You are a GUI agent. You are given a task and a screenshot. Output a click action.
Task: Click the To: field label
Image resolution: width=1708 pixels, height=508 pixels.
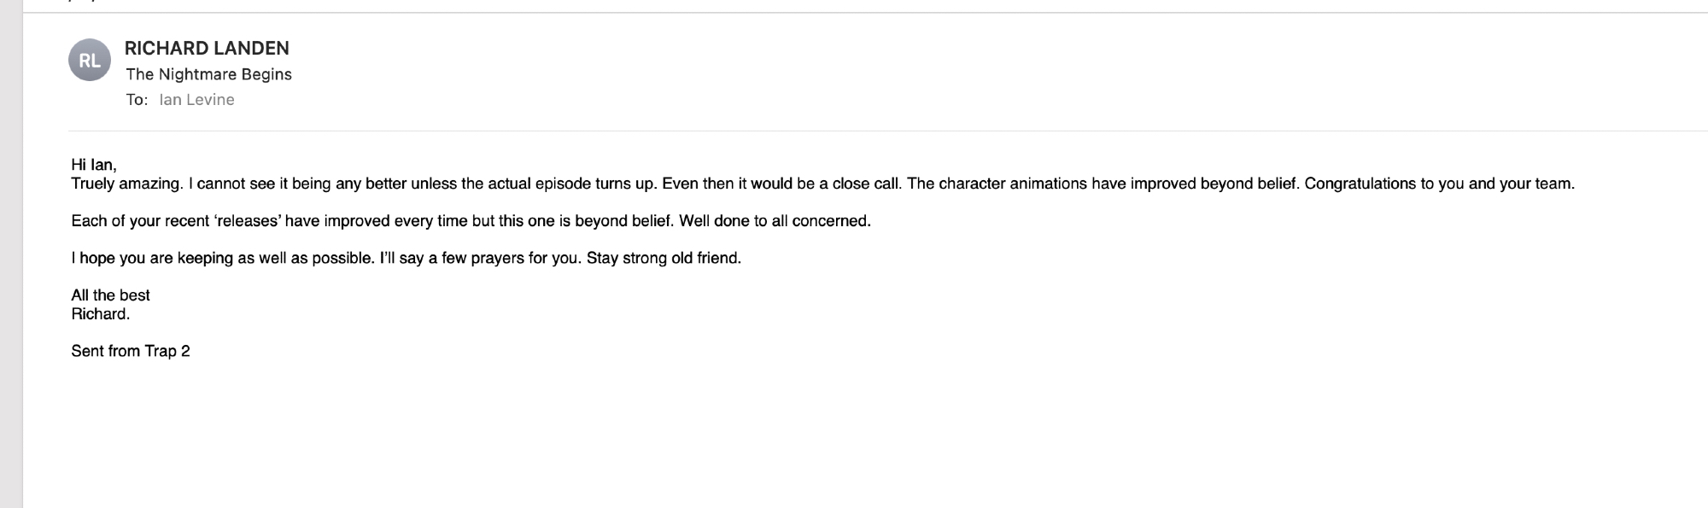click(137, 100)
